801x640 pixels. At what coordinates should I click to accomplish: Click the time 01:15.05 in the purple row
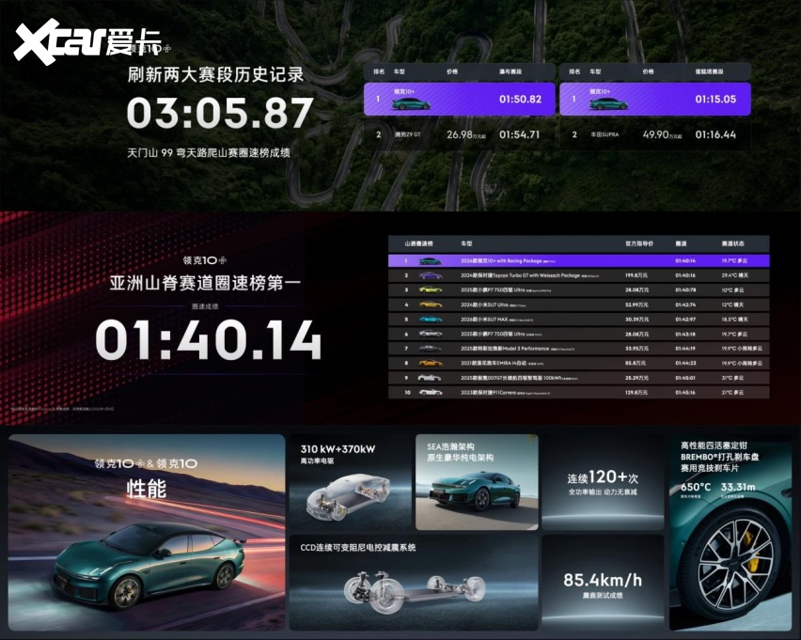pos(715,99)
